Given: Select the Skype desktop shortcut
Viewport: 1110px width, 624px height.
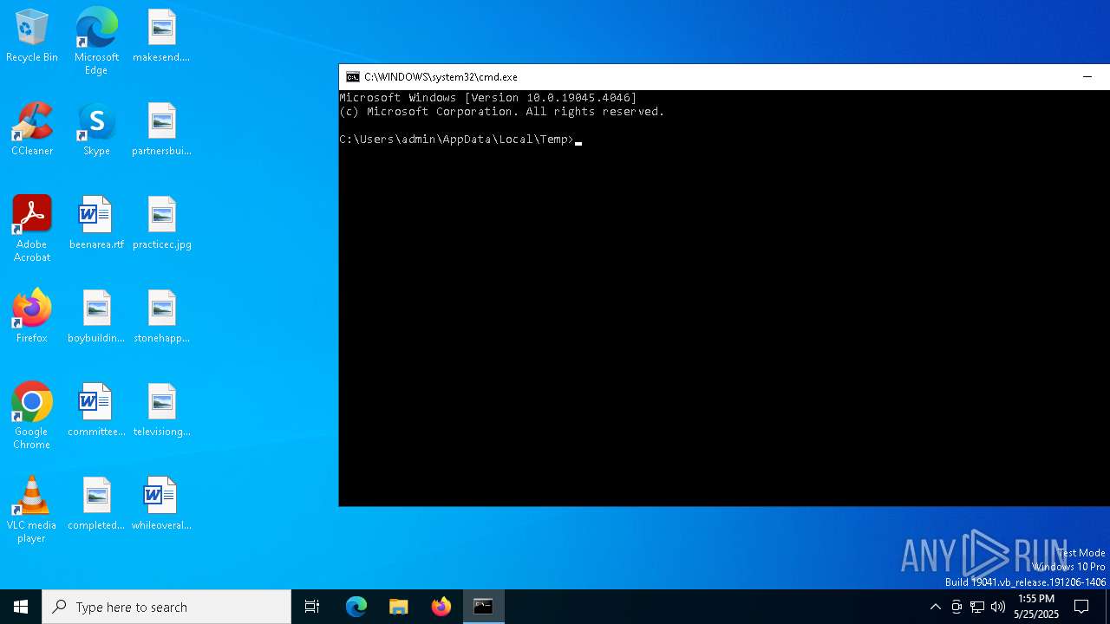Looking at the screenshot, I should [x=96, y=130].
